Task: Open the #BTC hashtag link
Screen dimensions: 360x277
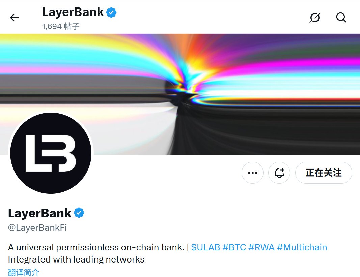Action: tap(234, 247)
